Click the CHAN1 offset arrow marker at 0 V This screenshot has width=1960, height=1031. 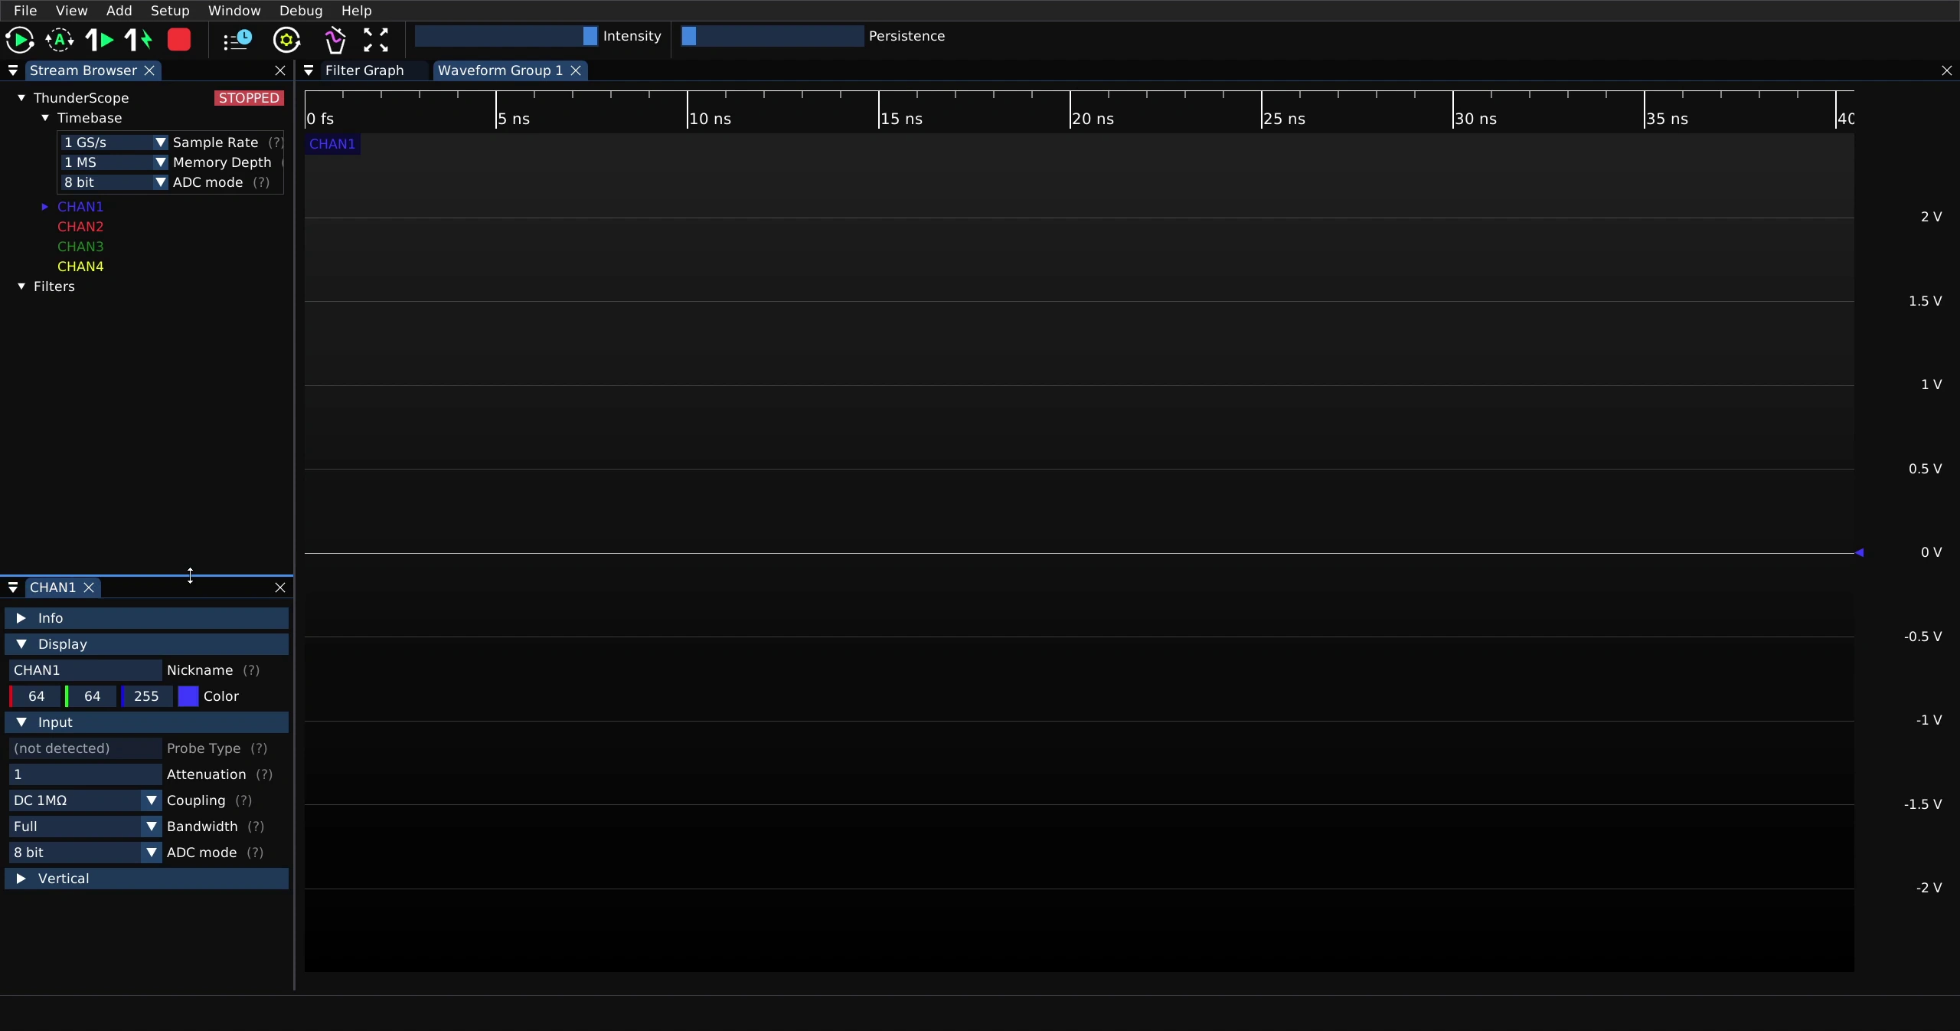point(1859,552)
